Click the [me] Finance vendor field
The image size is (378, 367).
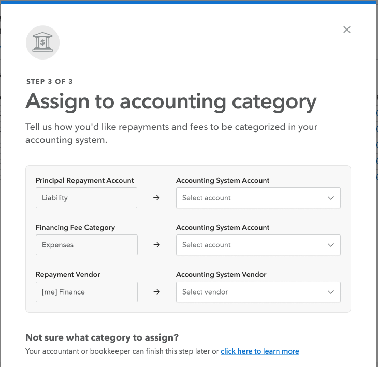86,292
